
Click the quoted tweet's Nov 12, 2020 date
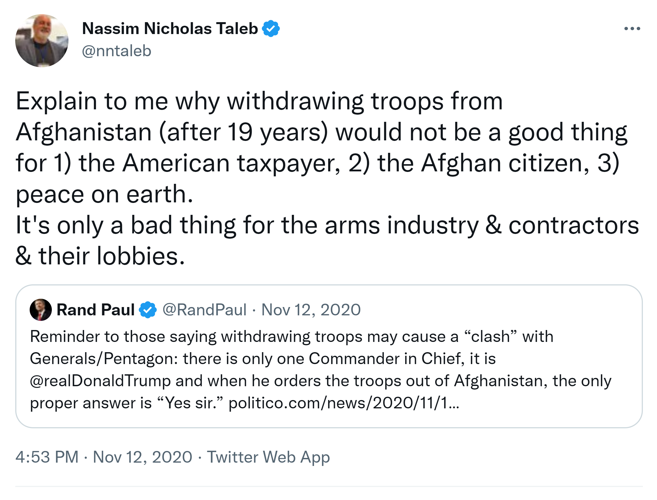[x=311, y=310]
